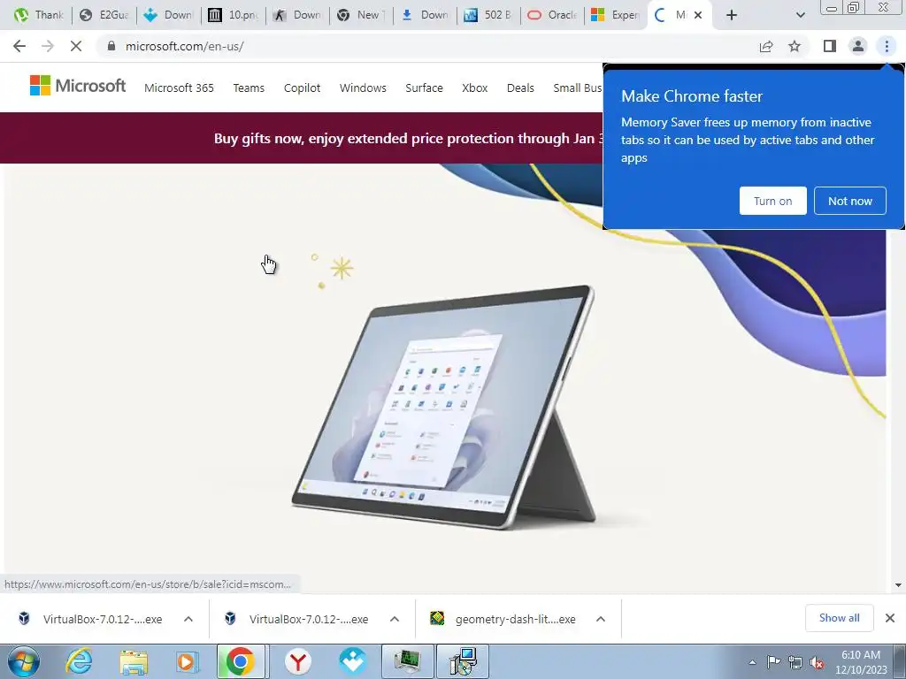Click the browser back arrow

pyautogui.click(x=19, y=46)
